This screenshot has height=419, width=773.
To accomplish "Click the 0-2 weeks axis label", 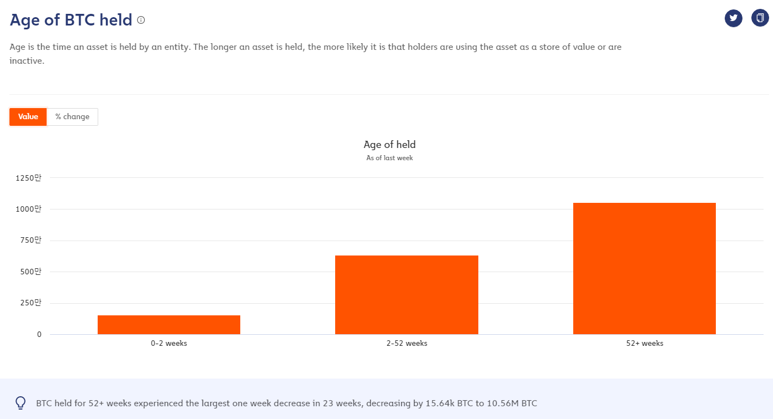I will [169, 344].
